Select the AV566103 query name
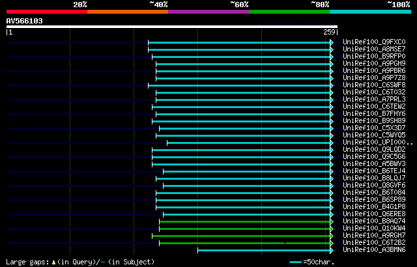 (x=25, y=21)
